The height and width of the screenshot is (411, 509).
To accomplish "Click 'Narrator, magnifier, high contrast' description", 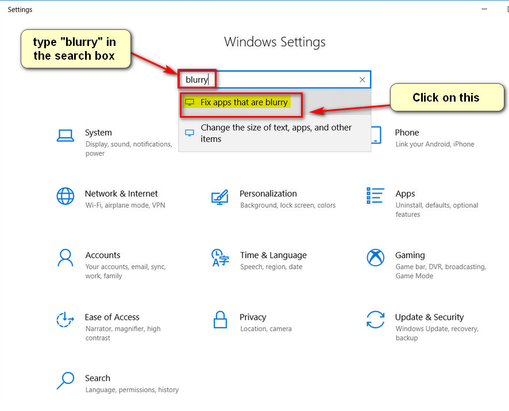I will 123,333.
